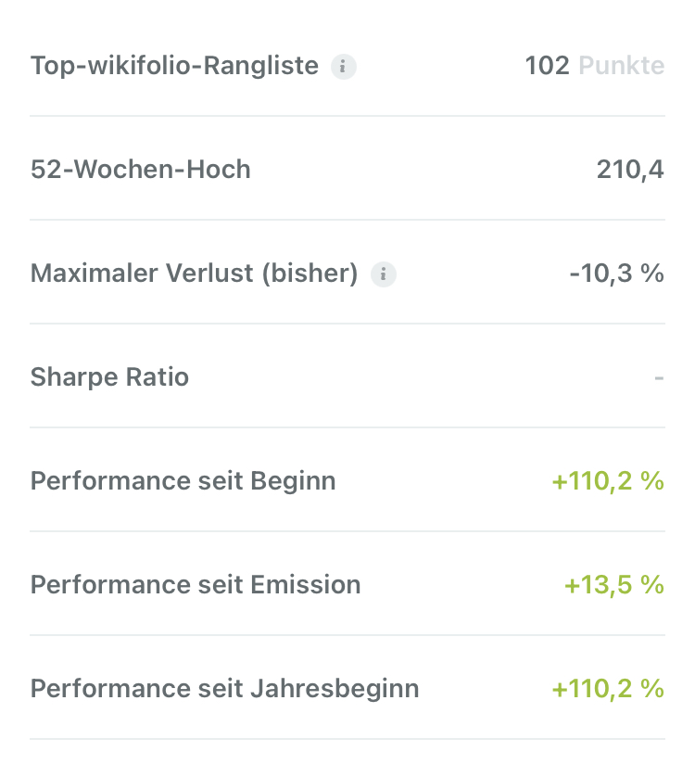Click info icon beside Top-wikifolio-Rangliste

(x=344, y=67)
